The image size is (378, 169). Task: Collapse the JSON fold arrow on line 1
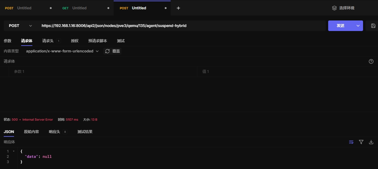13,151
